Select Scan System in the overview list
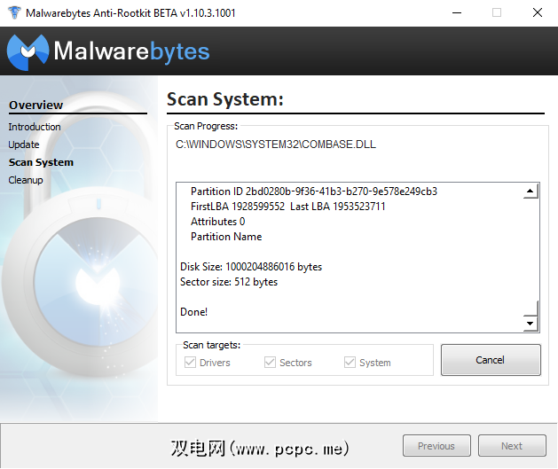 pyautogui.click(x=41, y=162)
